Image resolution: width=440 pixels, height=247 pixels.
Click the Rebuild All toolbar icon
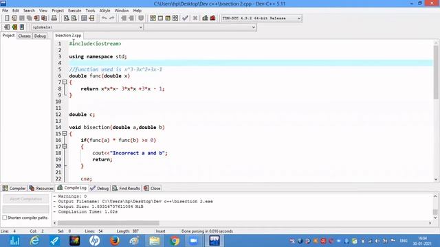click(175, 19)
